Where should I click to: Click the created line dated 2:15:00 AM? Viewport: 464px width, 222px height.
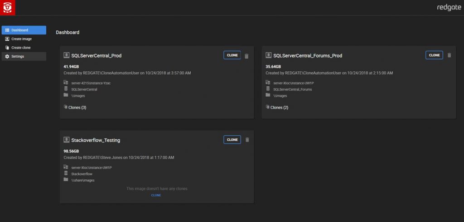click(x=329, y=73)
